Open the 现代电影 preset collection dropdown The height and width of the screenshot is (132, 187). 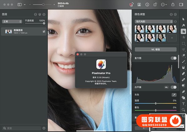click(154, 21)
